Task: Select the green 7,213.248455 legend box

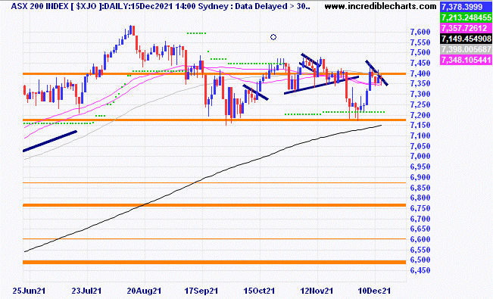Action: (466, 17)
